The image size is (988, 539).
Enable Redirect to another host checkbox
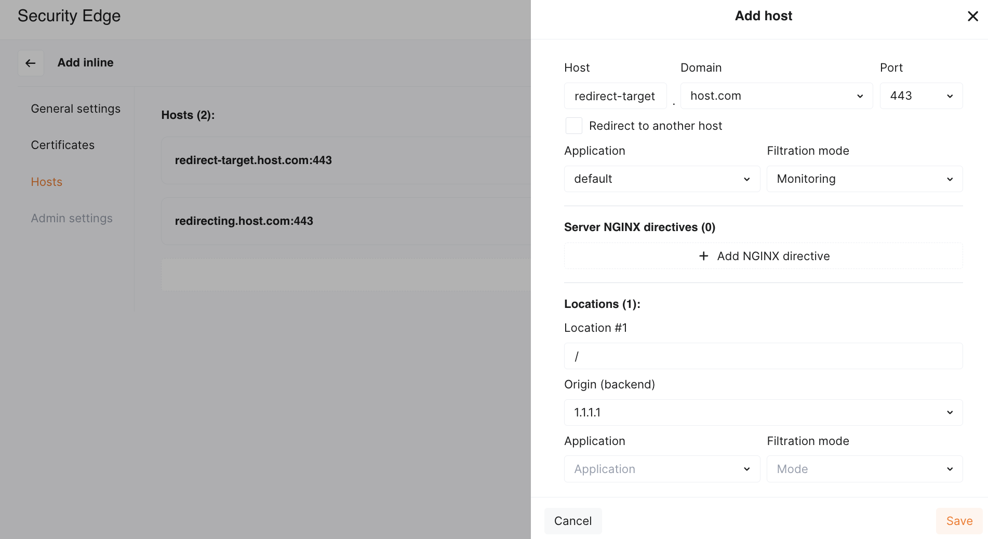(573, 126)
